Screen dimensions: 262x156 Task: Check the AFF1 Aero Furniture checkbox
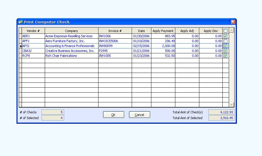[225, 41]
